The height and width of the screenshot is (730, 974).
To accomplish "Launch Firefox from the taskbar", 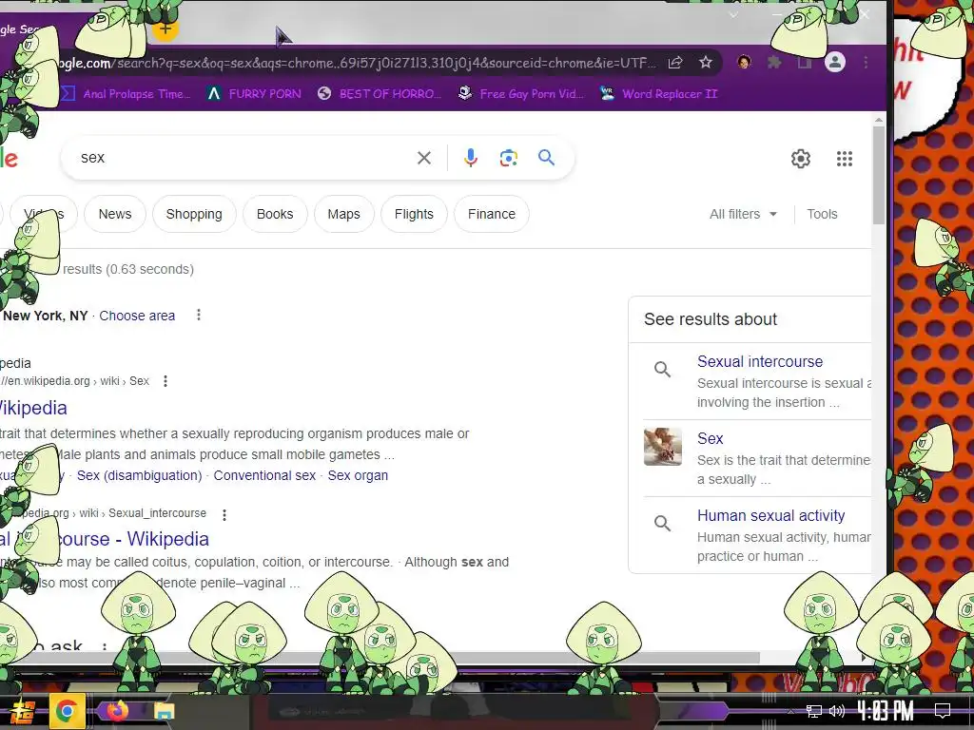I will coord(117,710).
